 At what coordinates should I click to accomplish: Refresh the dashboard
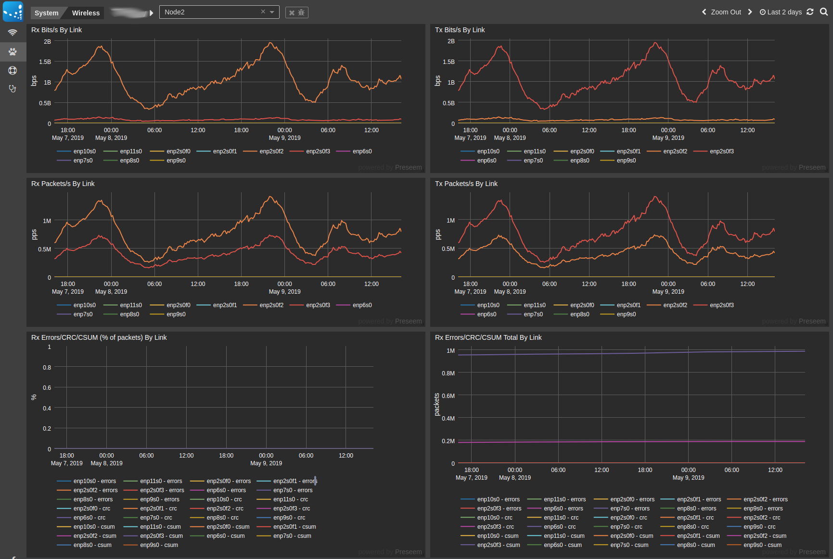coord(810,12)
